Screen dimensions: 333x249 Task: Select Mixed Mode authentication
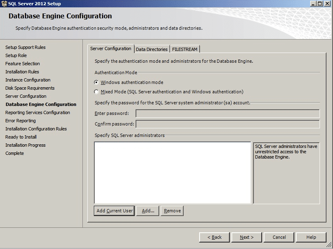point(96,91)
